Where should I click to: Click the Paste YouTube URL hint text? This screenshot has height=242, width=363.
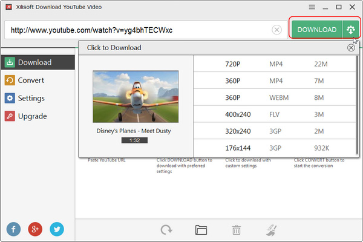click(106, 160)
